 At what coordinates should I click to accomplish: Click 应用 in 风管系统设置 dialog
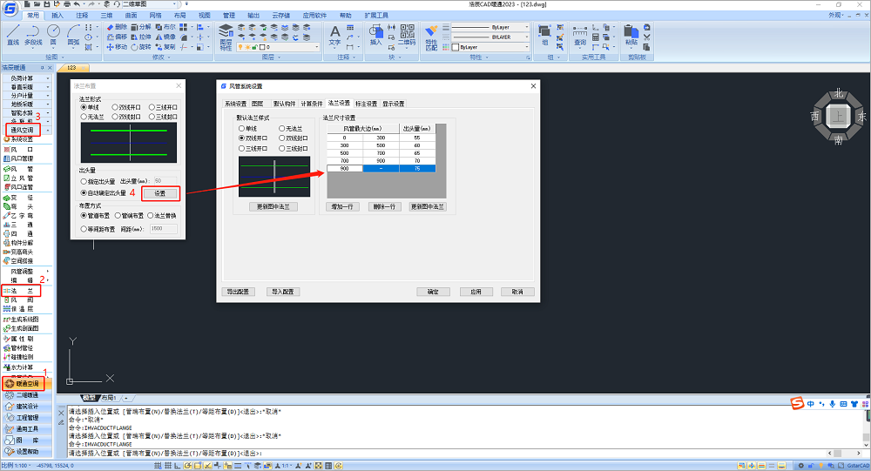pos(476,292)
